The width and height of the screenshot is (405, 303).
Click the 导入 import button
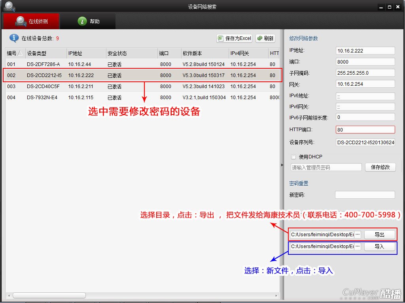tap(379, 247)
